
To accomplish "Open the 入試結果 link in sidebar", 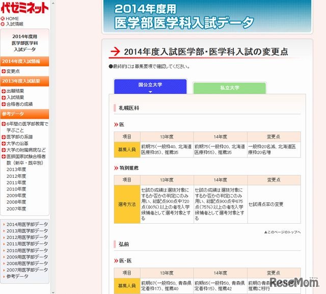I will click(x=15, y=97).
